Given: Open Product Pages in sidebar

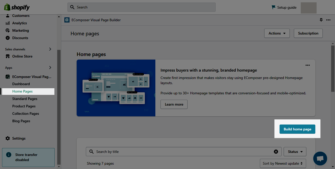Looking at the screenshot, I should [x=24, y=106].
